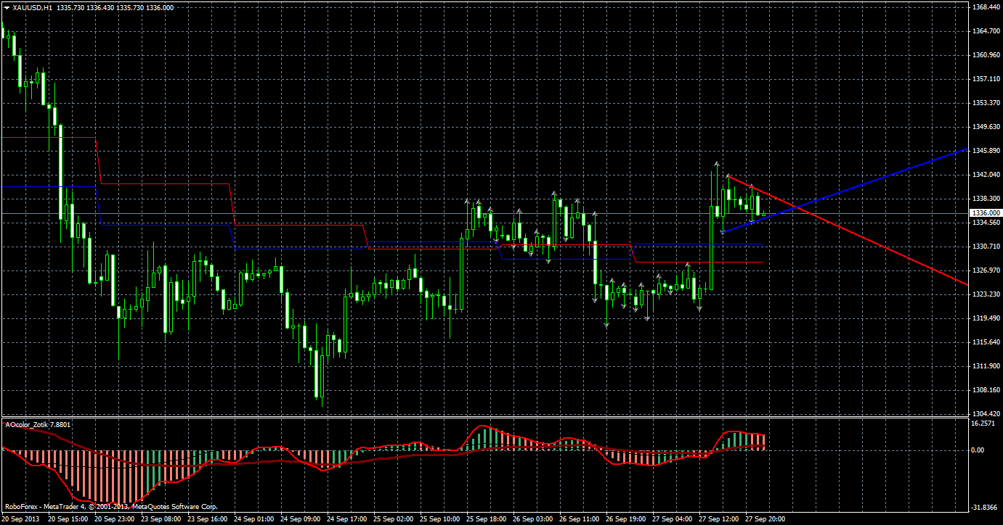Click the small arrow beside XAUUSD,H1 title
Image resolution: width=1003 pixels, height=525 pixels.
7,7
